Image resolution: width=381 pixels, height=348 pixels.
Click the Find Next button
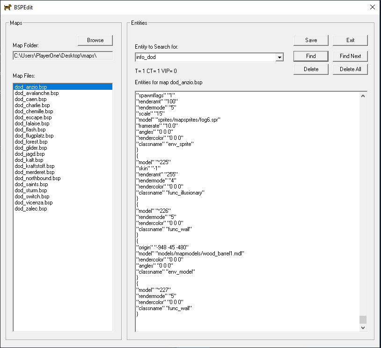[x=350, y=56]
